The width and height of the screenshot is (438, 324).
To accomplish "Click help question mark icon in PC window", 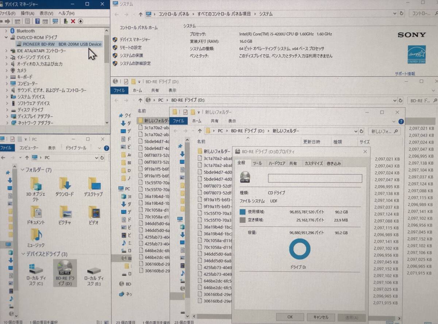I will 106,148.
